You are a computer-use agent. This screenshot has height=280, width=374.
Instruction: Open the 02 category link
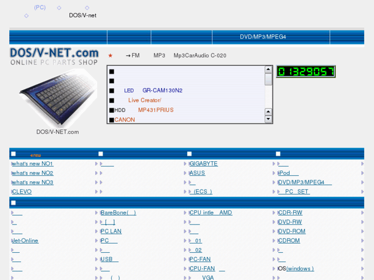point(196,250)
